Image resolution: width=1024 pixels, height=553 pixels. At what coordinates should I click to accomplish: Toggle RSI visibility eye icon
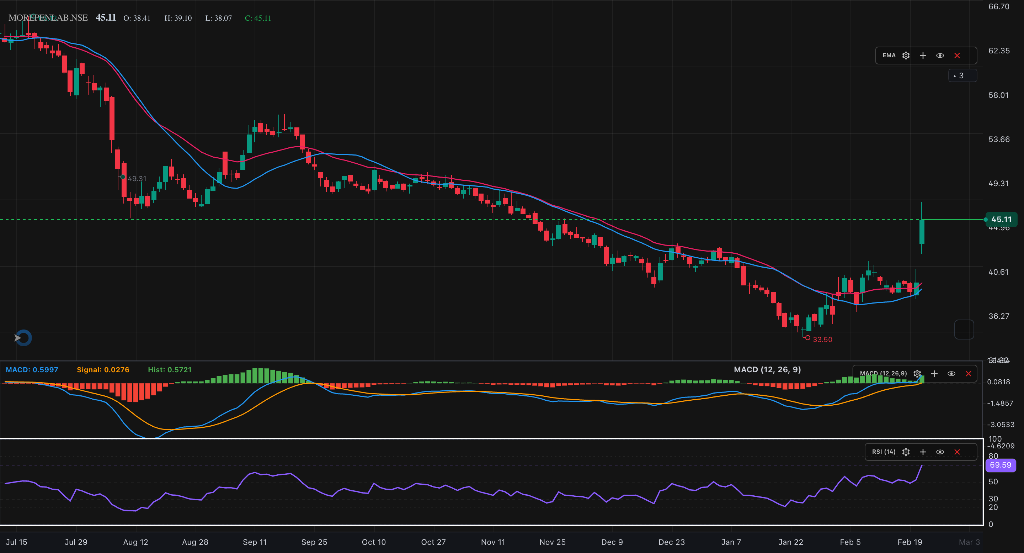click(940, 452)
